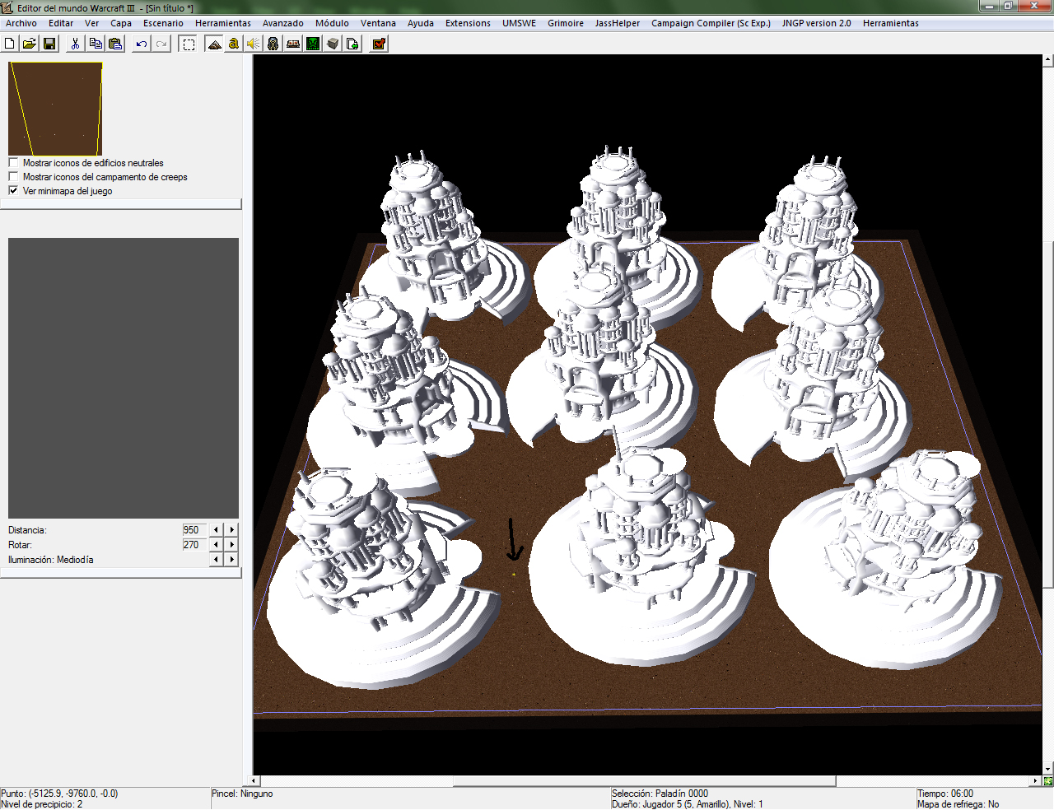Open the JassHelper menu

coord(618,23)
